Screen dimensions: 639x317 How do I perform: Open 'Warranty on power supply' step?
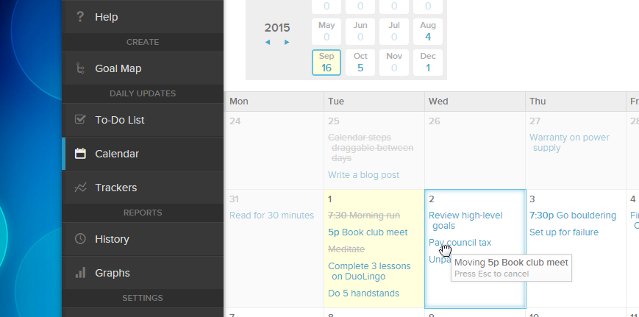pos(569,143)
